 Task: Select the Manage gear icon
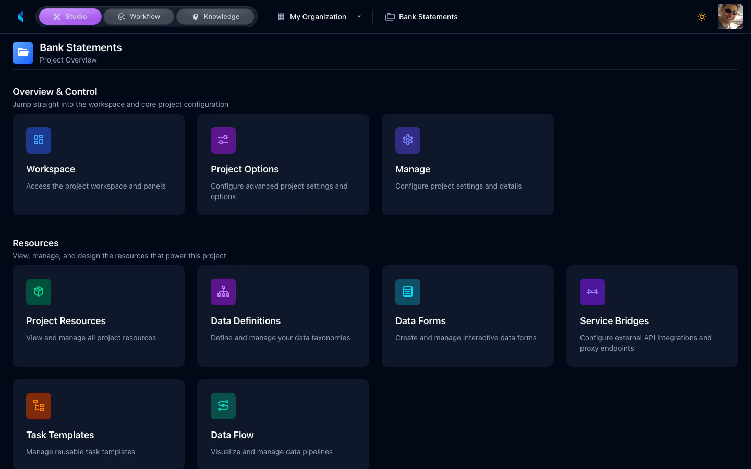(x=408, y=140)
